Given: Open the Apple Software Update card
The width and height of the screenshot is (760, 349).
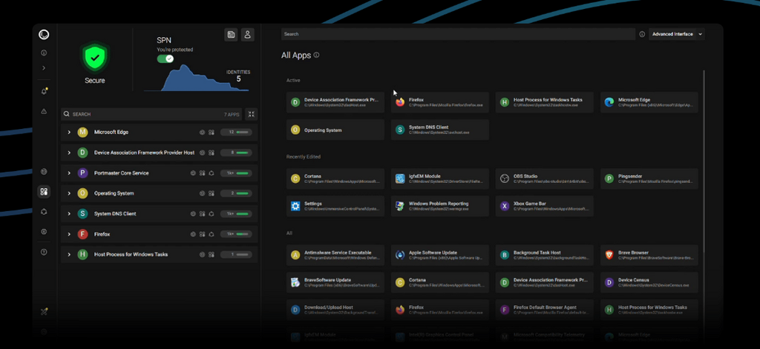Looking at the screenshot, I should [440, 255].
